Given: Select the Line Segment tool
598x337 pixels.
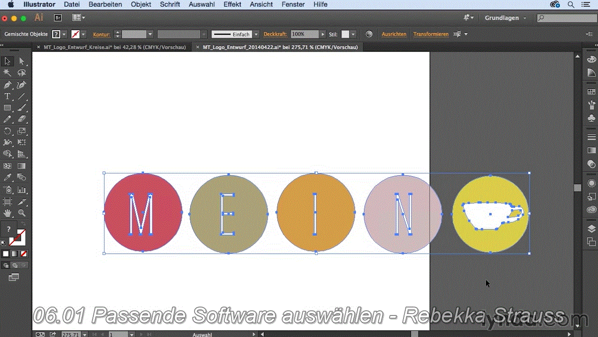Looking at the screenshot, I should tap(22, 96).
